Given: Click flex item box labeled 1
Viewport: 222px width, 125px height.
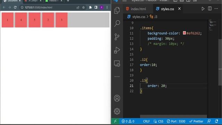Looking at the screenshot, I should (x=8, y=20).
